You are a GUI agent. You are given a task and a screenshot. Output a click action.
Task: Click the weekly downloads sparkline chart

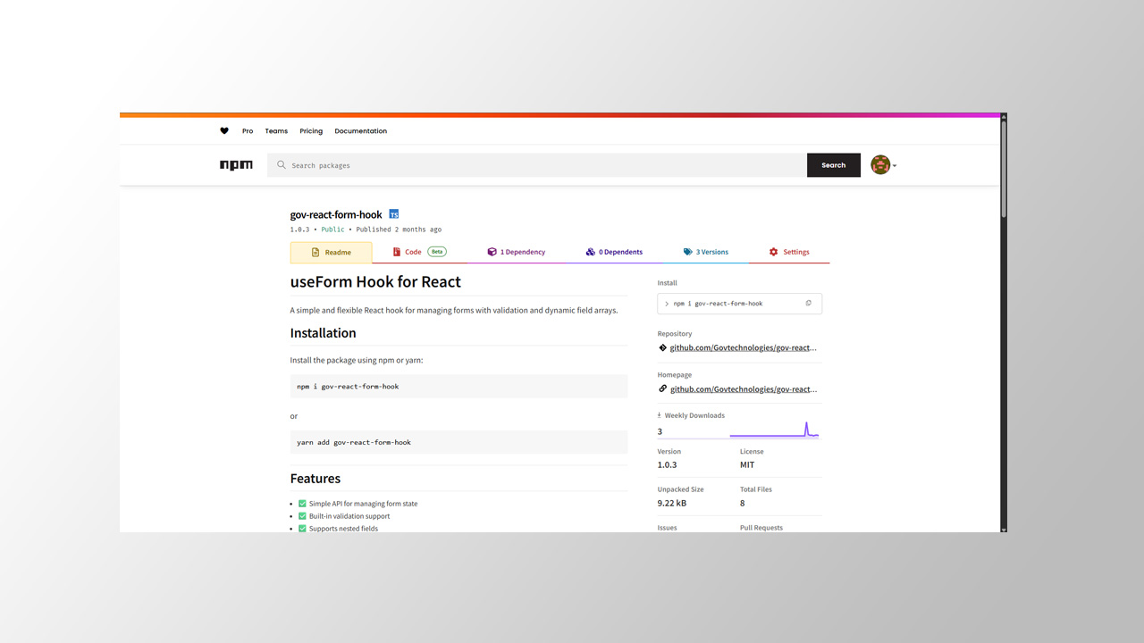(x=774, y=430)
